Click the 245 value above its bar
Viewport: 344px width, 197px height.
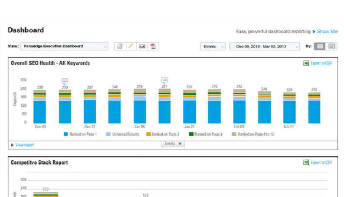215,86
